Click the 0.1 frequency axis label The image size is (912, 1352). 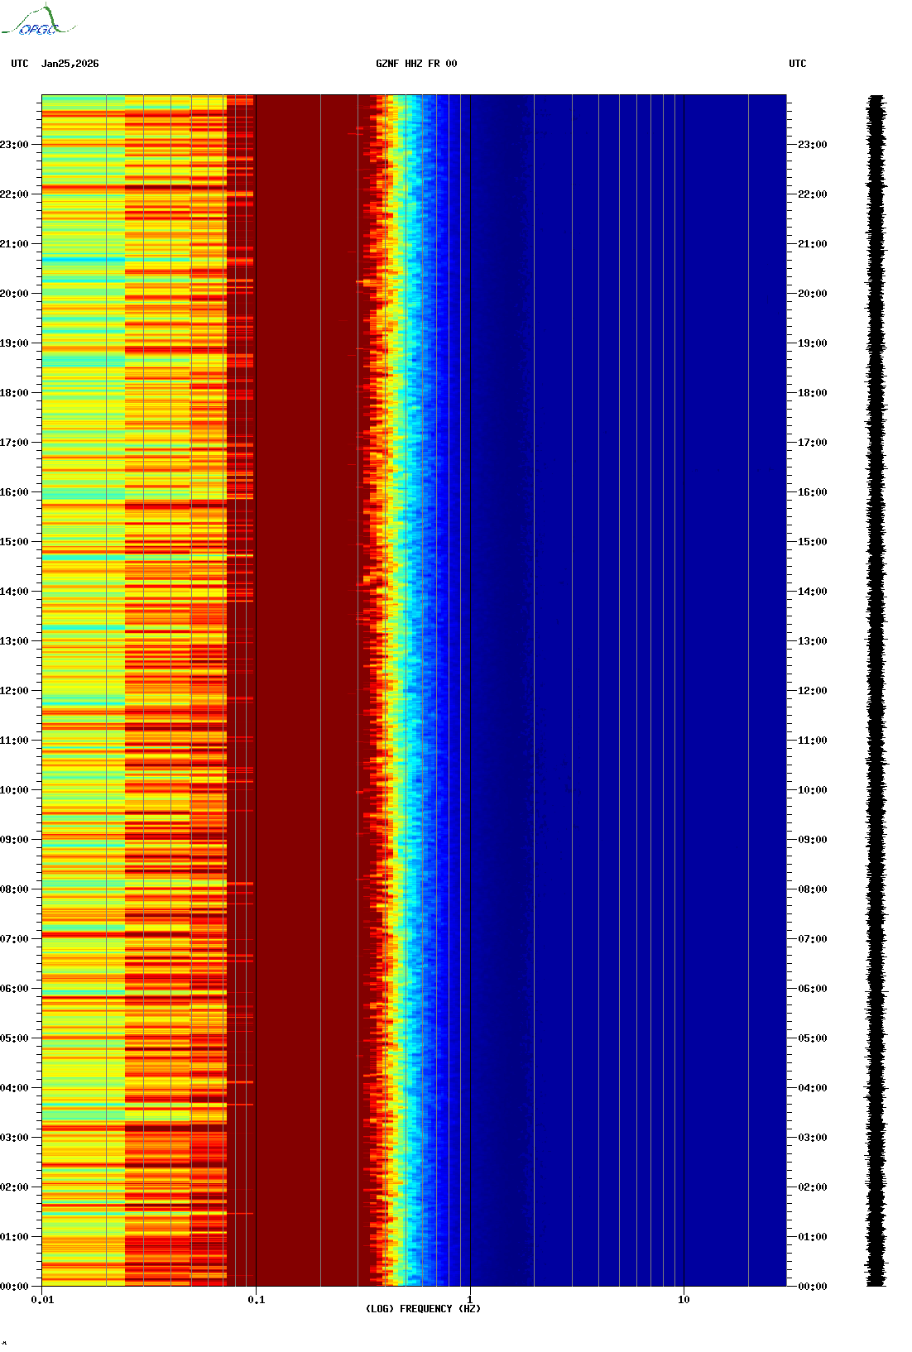click(256, 1300)
